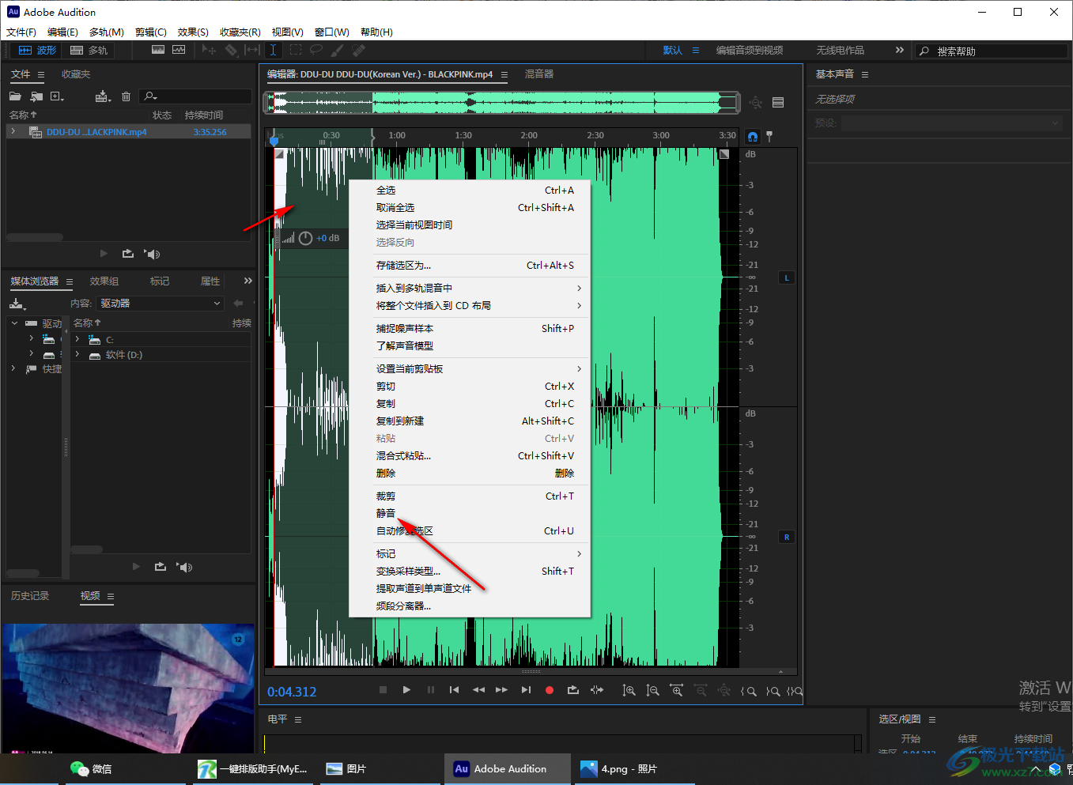Expand the C: drive tree item

click(x=77, y=339)
